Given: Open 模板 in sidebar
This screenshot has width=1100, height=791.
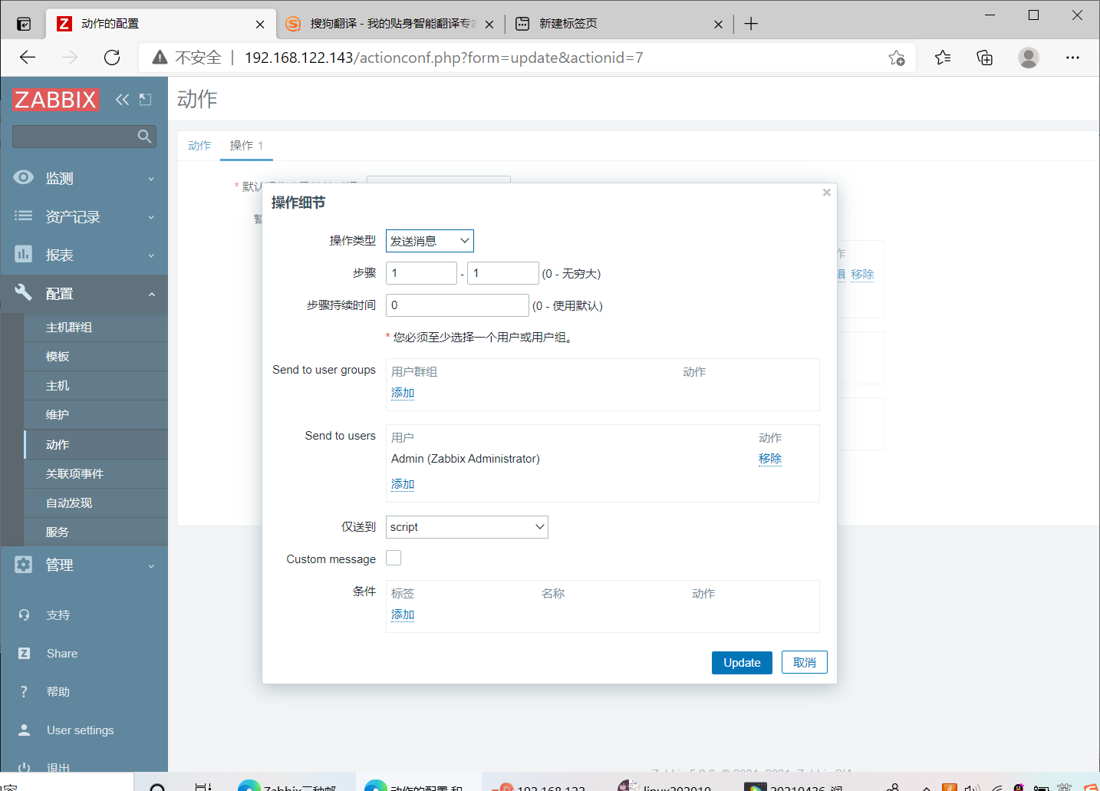Looking at the screenshot, I should coord(58,356).
